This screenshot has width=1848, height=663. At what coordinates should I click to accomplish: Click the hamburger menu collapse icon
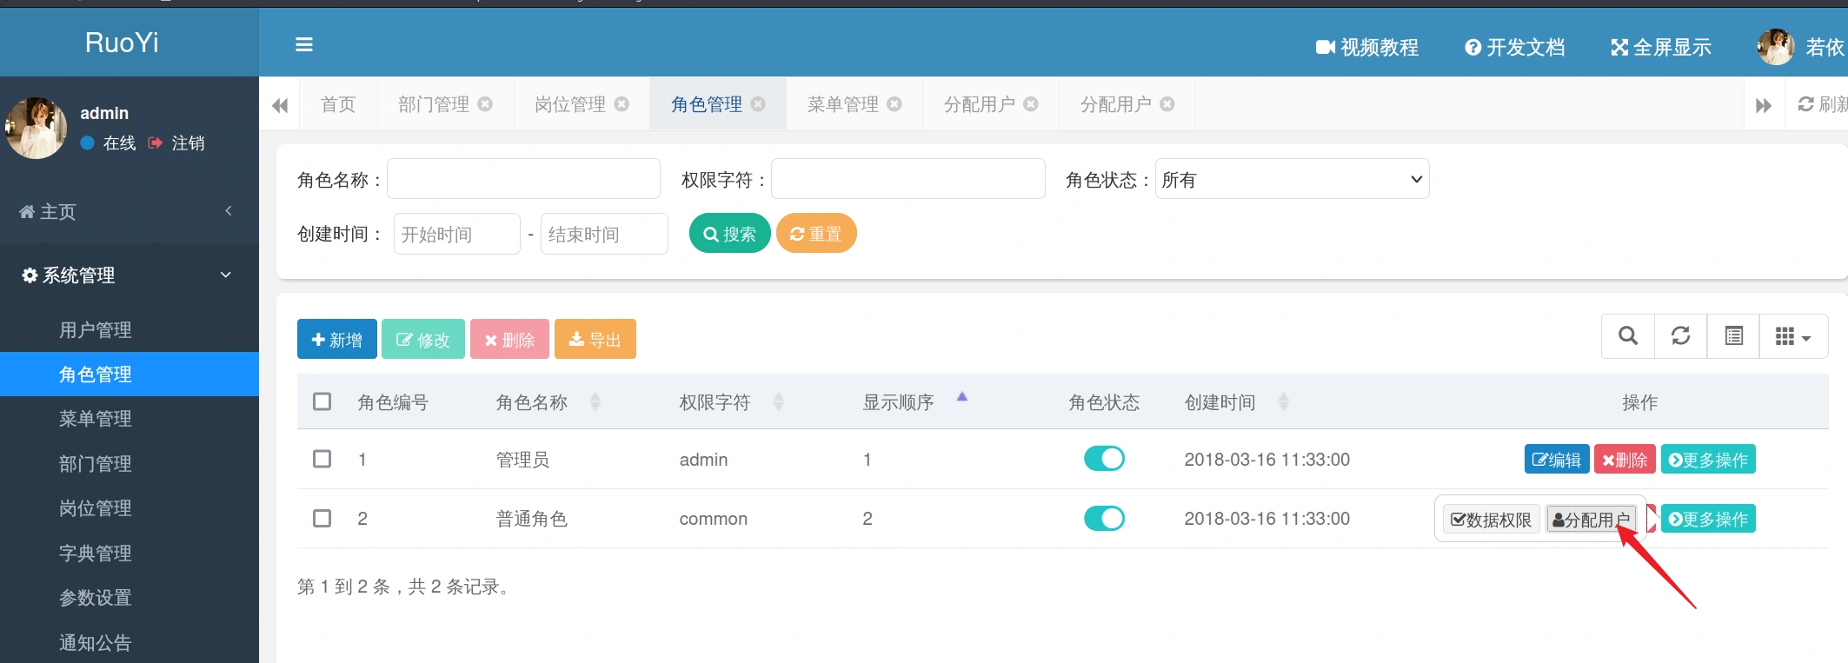(303, 44)
